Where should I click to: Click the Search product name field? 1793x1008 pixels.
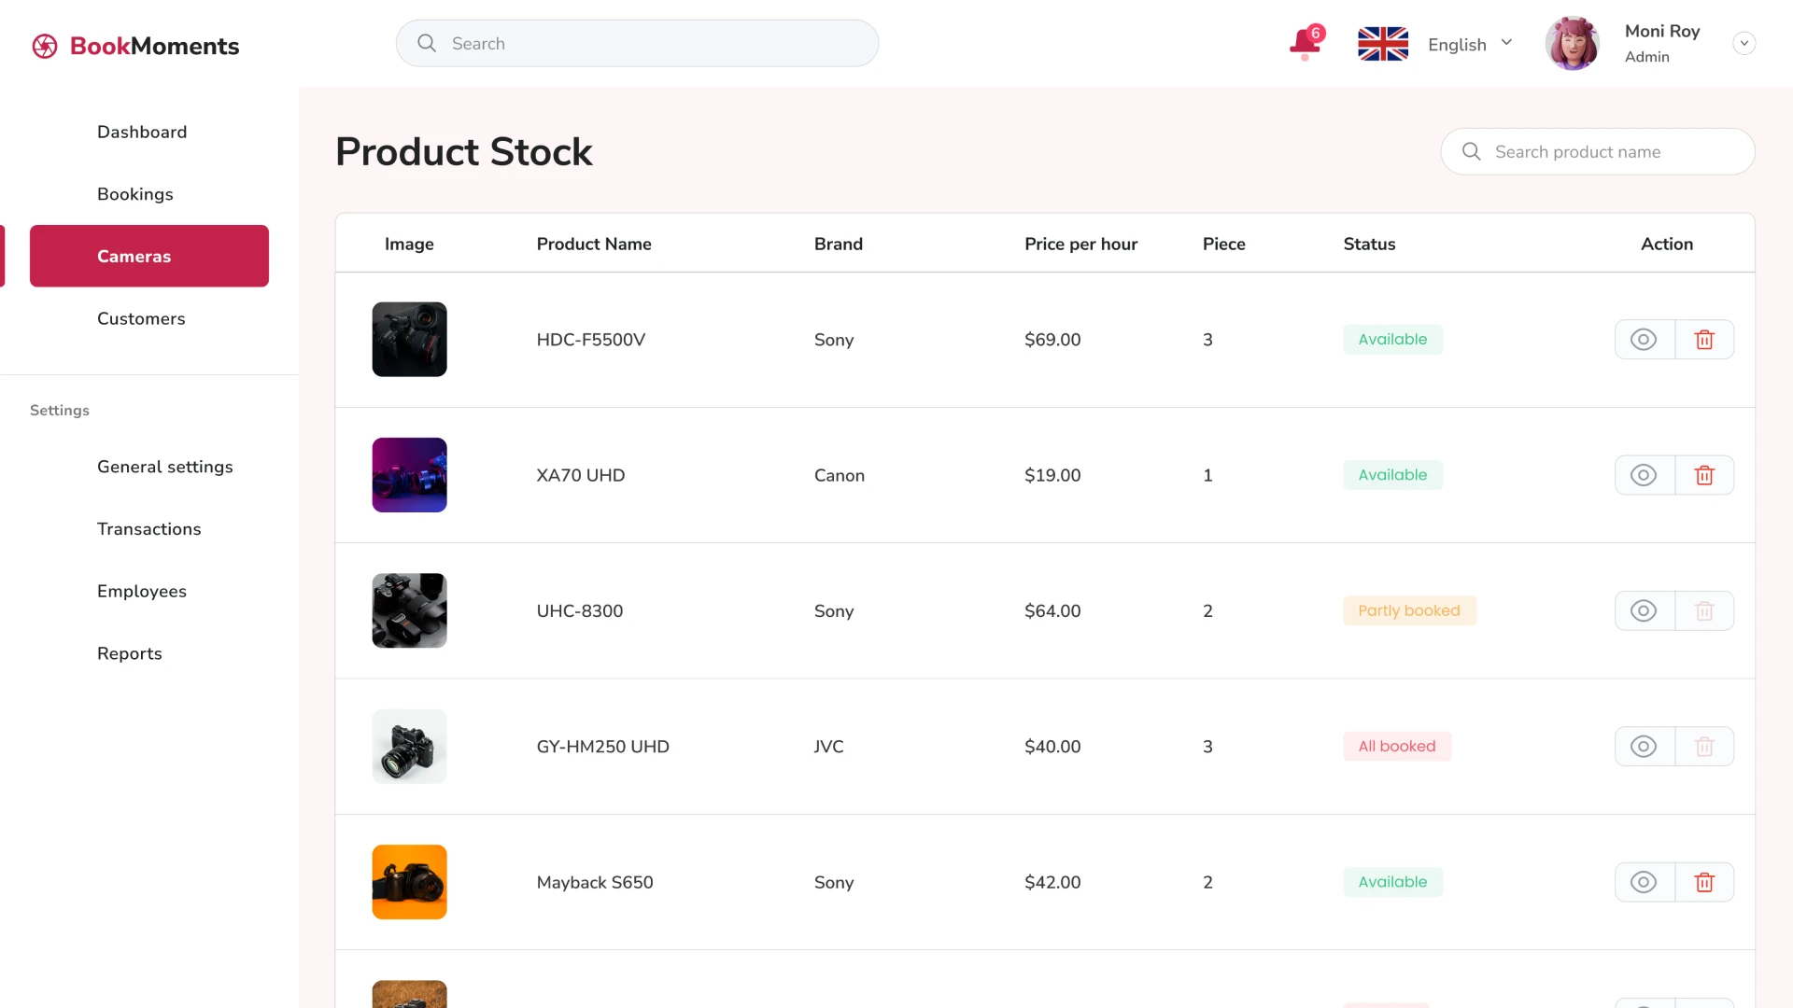[x=1598, y=151]
